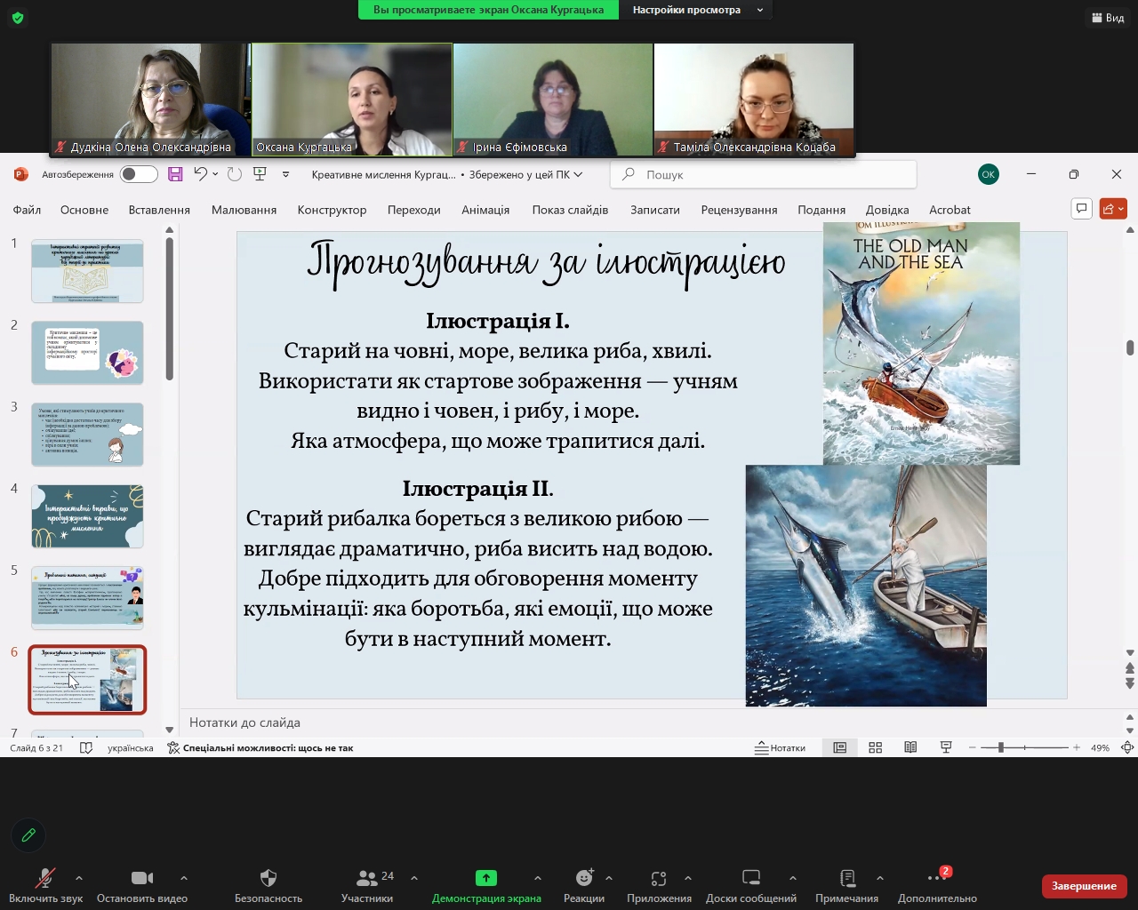Screen dimensions: 1138x910
Task: Unmute with Включить звук button
Action: (45, 886)
